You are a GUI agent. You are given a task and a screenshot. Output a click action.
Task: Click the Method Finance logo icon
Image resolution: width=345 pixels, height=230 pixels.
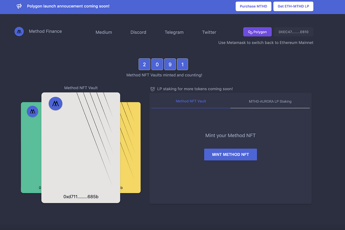click(x=19, y=32)
